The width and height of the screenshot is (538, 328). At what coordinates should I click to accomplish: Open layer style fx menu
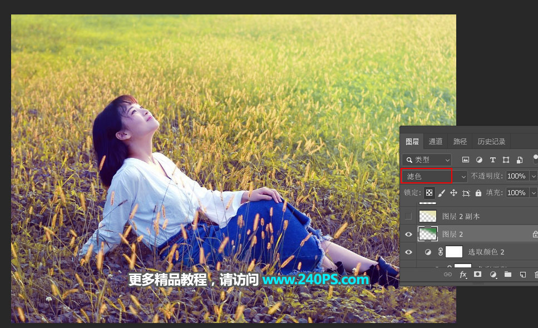463,275
